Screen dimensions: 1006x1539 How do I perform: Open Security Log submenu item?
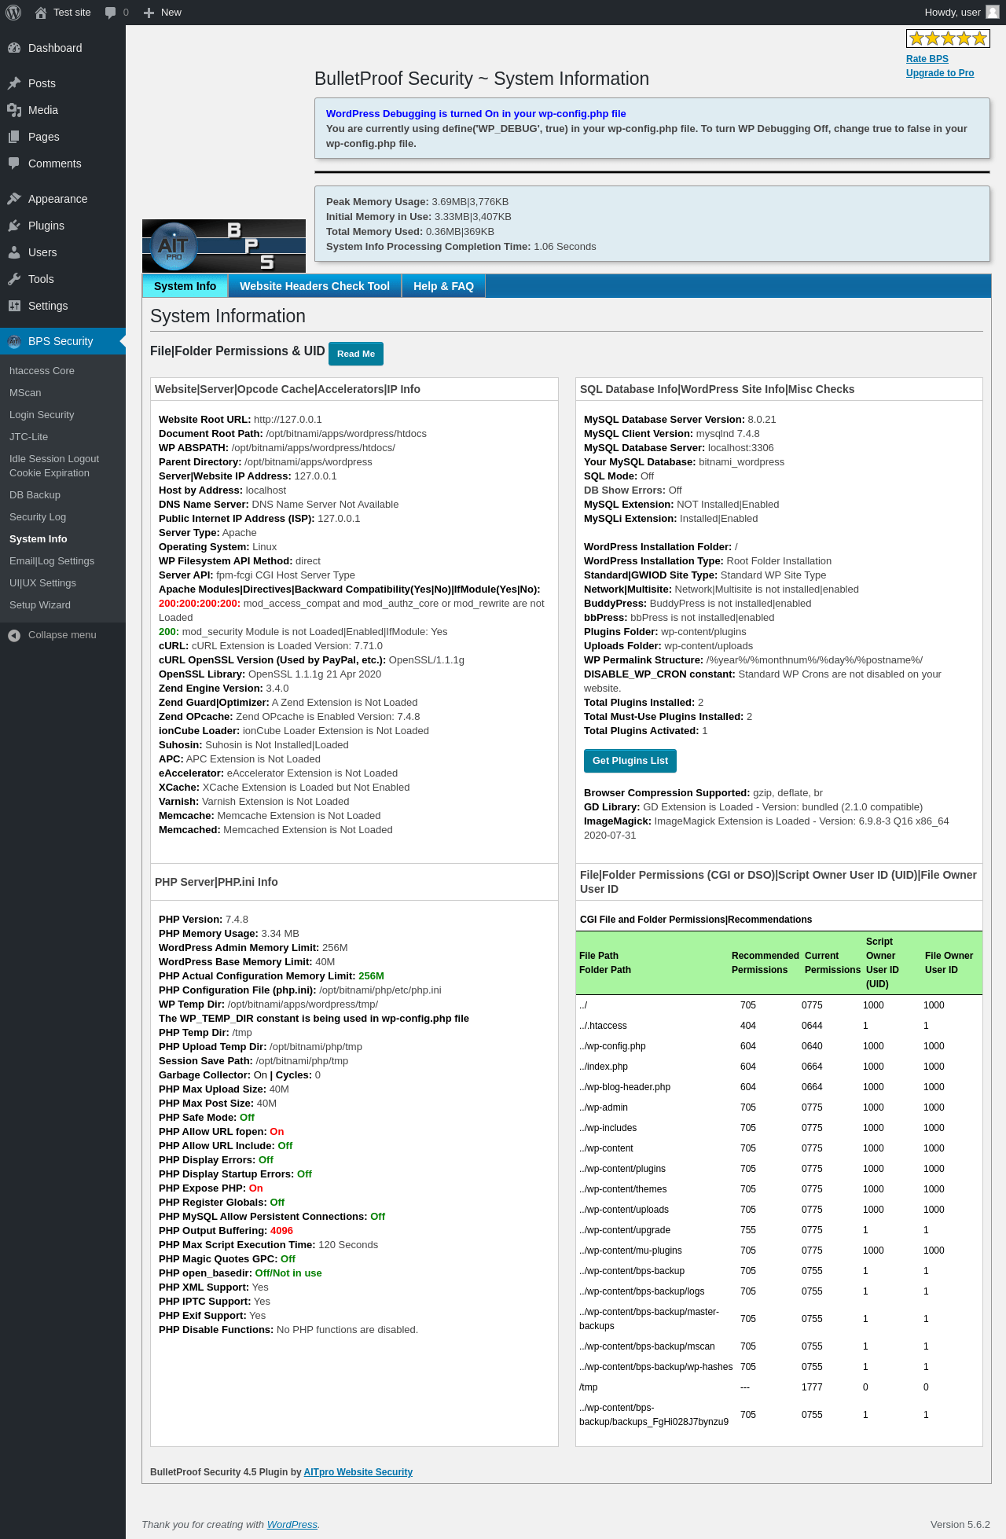38,517
